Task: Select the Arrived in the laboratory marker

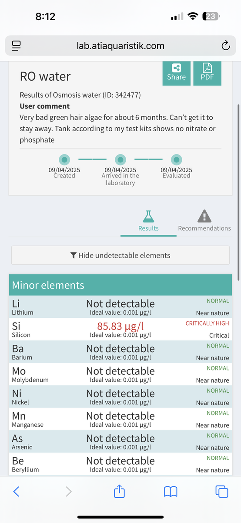Action: tap(120, 160)
